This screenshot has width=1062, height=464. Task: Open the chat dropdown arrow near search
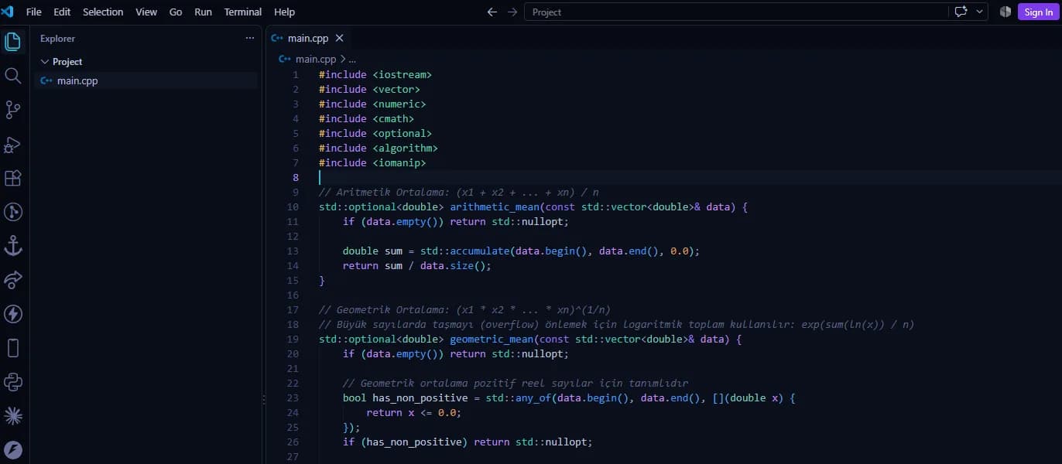pyautogui.click(x=980, y=12)
